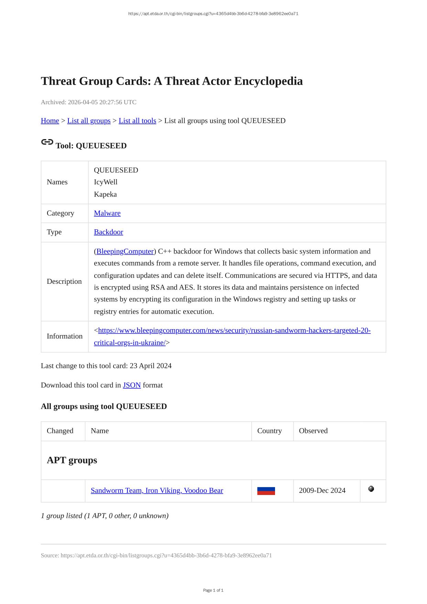Click the Changed column header
Screen dimensions: 427x604
(60, 431)
